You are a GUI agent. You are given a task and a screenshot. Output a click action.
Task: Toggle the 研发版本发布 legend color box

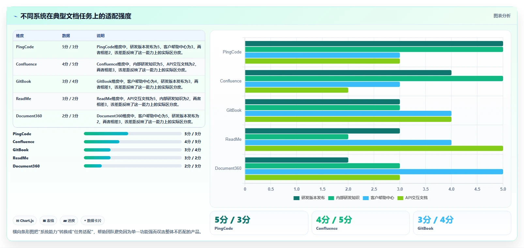coord(296,198)
